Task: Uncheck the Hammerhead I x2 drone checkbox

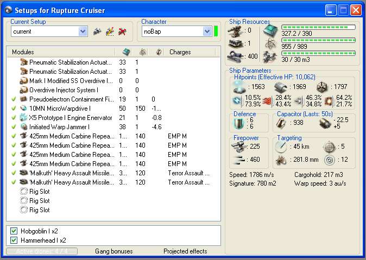Action: (14, 239)
